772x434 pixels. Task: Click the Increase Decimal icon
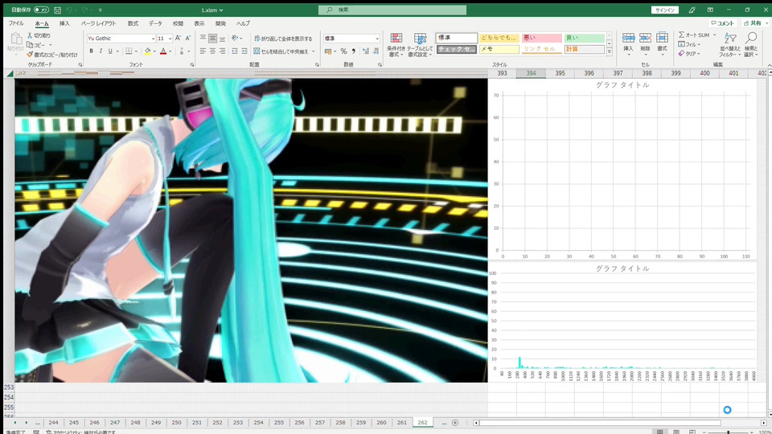tap(366, 51)
